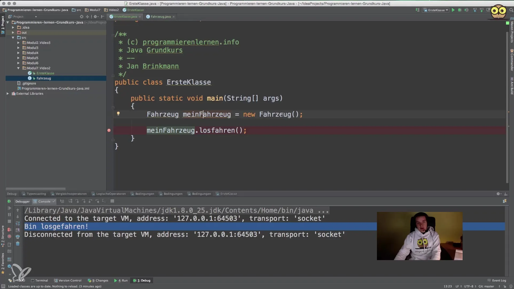
Task: Expand Modul3 package
Action: coord(18,48)
